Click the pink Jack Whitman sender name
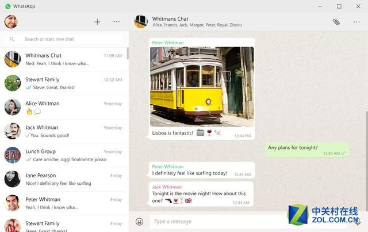Image resolution: width=368 pixels, height=232 pixels. (x=167, y=187)
